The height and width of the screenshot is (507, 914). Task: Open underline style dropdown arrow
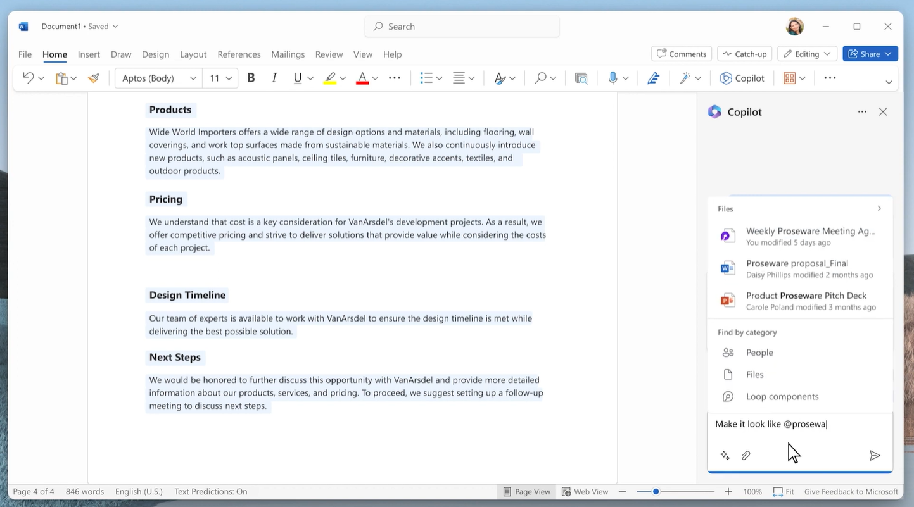pyautogui.click(x=310, y=78)
